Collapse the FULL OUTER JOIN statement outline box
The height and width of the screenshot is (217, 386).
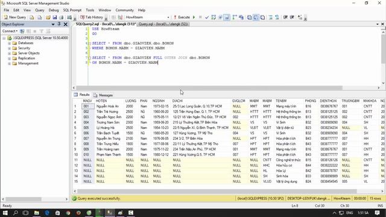coord(89,58)
